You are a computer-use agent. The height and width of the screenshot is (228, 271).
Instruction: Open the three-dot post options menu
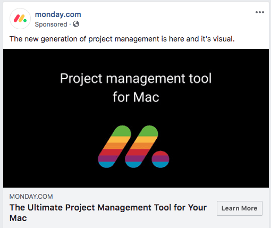pos(260,12)
